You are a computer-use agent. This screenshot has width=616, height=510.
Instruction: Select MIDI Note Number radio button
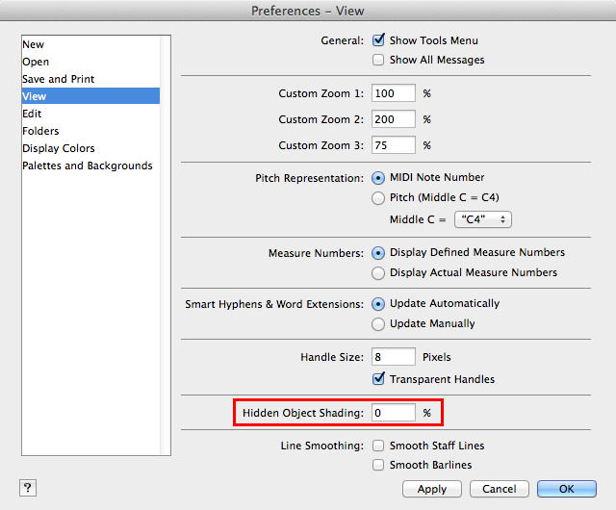pyautogui.click(x=378, y=178)
